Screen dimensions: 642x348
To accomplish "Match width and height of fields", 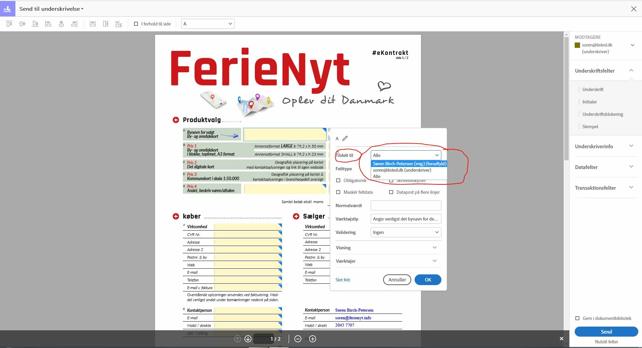I will coord(119,24).
